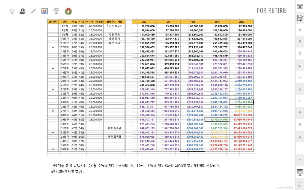Open the 04 month tab
Image resolution: width=304 pixels, height=190 pixels.
(x=300, y=65)
